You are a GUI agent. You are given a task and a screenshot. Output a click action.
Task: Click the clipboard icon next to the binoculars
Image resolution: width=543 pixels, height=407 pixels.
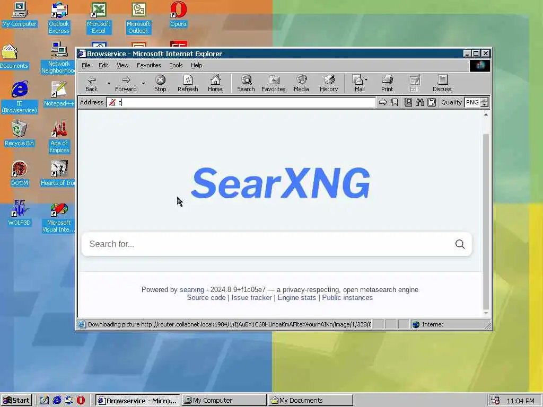432,102
